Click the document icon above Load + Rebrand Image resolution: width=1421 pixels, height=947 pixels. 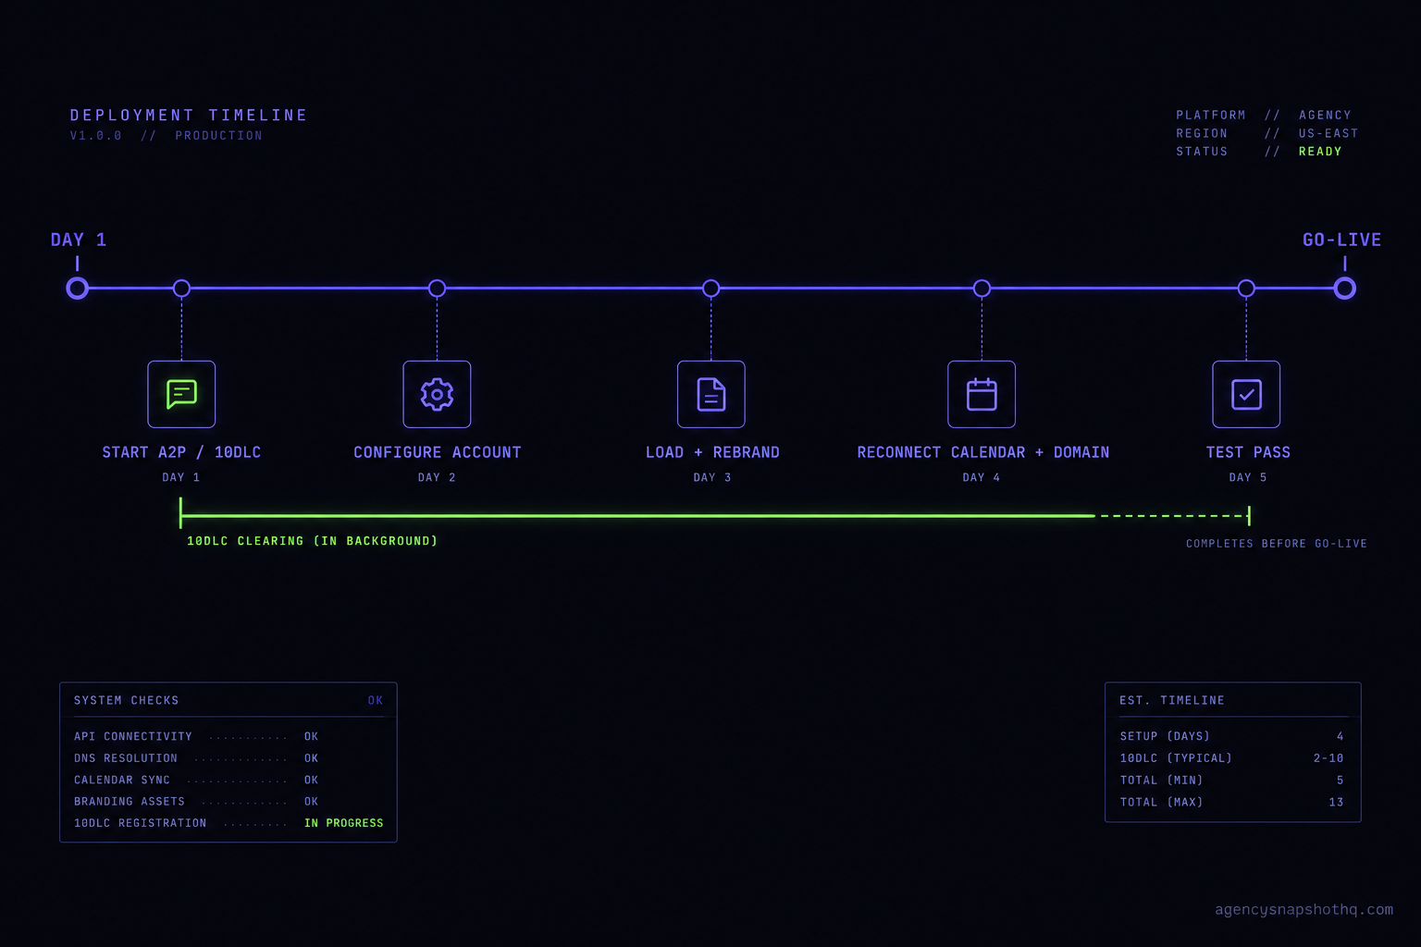click(x=711, y=394)
